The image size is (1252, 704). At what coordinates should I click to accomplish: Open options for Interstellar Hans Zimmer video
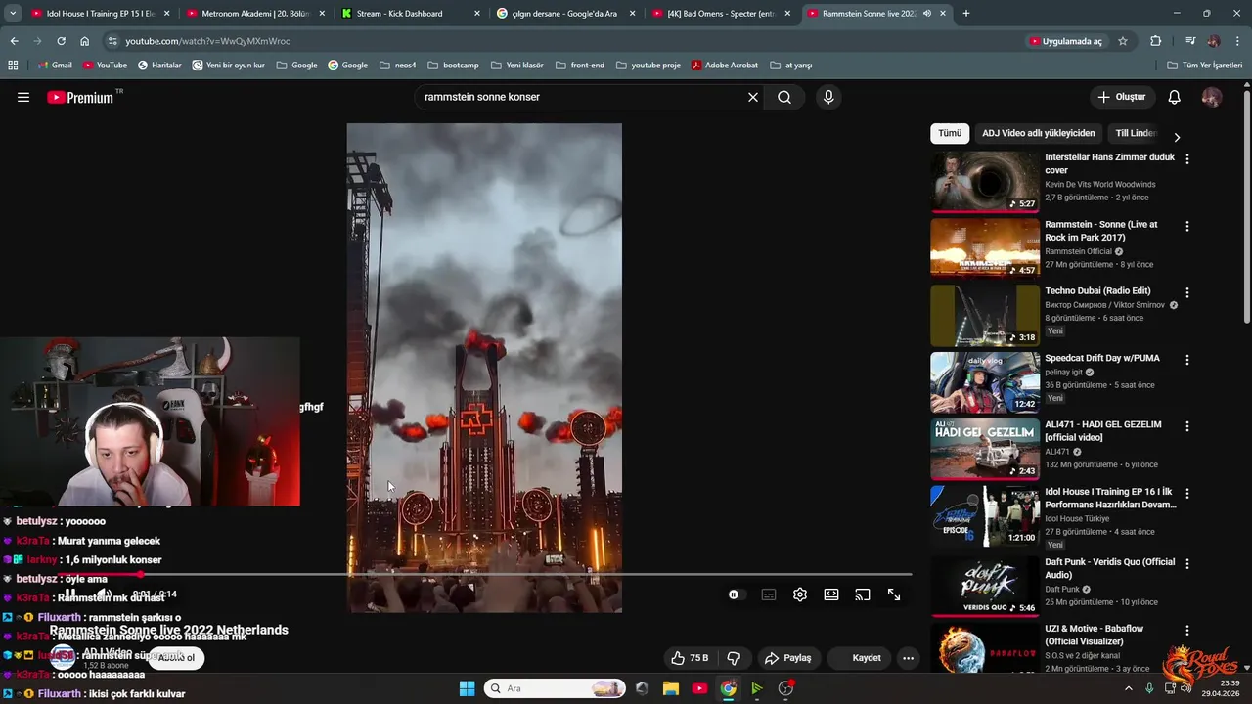(x=1187, y=158)
